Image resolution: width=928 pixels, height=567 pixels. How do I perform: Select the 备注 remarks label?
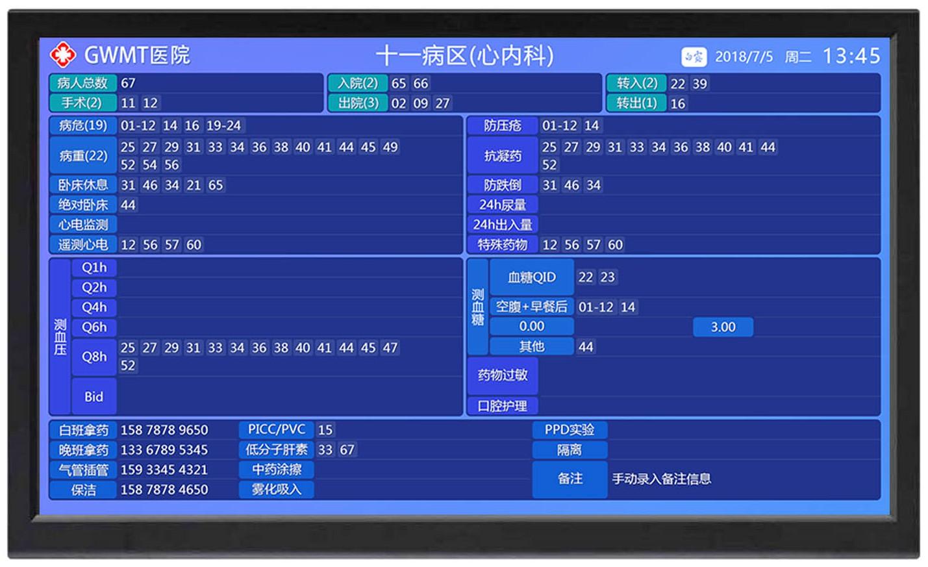coord(570,479)
